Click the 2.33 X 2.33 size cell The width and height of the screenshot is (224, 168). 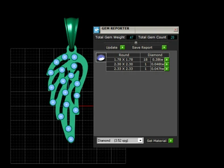(123, 69)
